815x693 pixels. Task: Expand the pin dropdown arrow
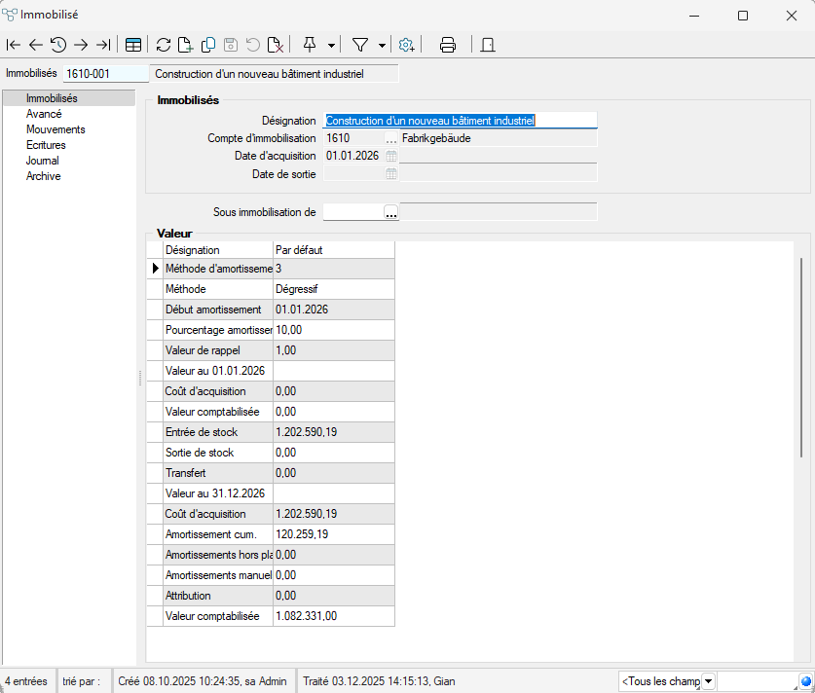[x=332, y=45]
